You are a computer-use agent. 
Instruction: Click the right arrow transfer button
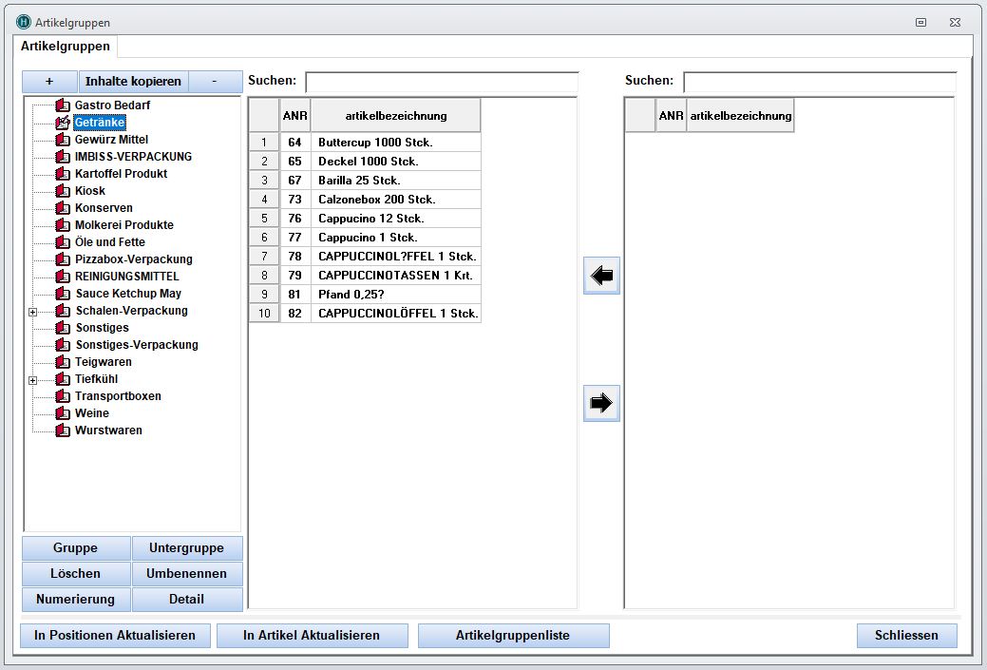click(x=601, y=403)
